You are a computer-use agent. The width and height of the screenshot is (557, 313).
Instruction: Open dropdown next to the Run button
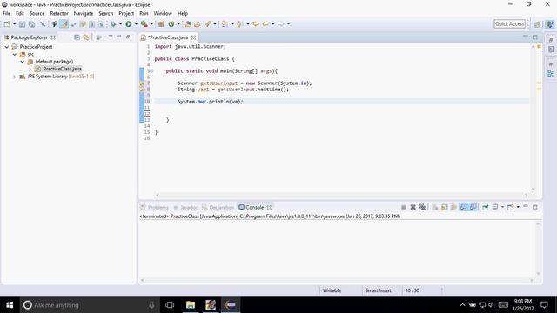136,24
